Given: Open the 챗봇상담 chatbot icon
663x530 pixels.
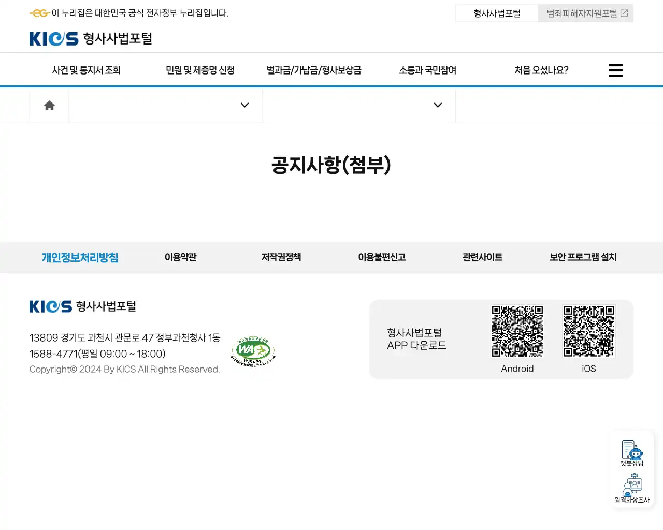Looking at the screenshot, I should coord(632,453).
